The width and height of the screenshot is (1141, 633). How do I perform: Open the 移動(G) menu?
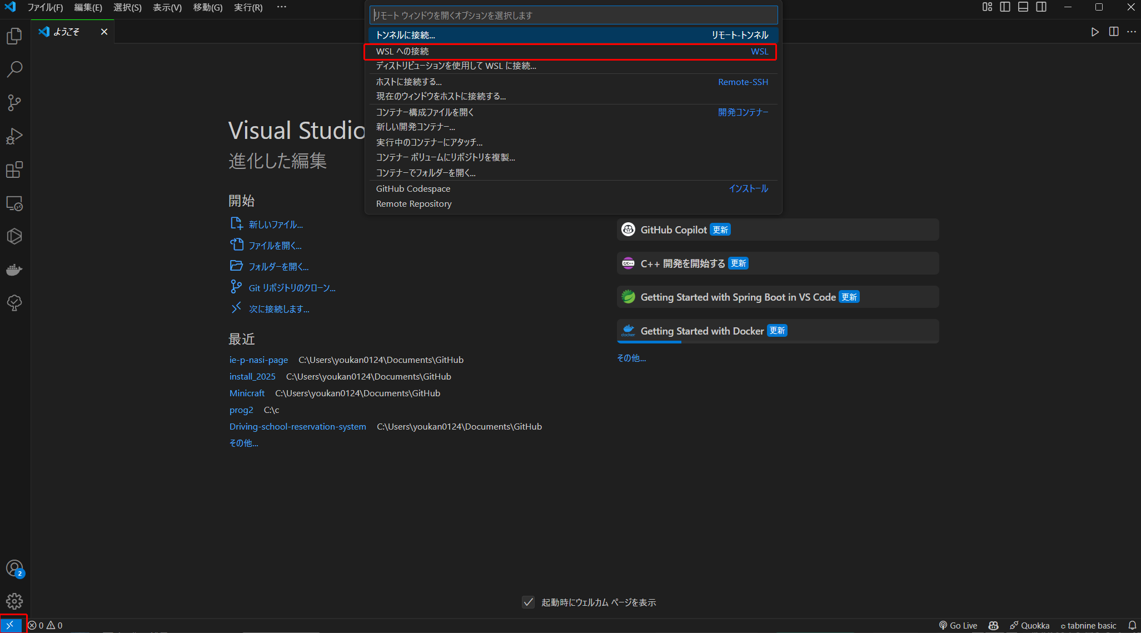(208, 7)
